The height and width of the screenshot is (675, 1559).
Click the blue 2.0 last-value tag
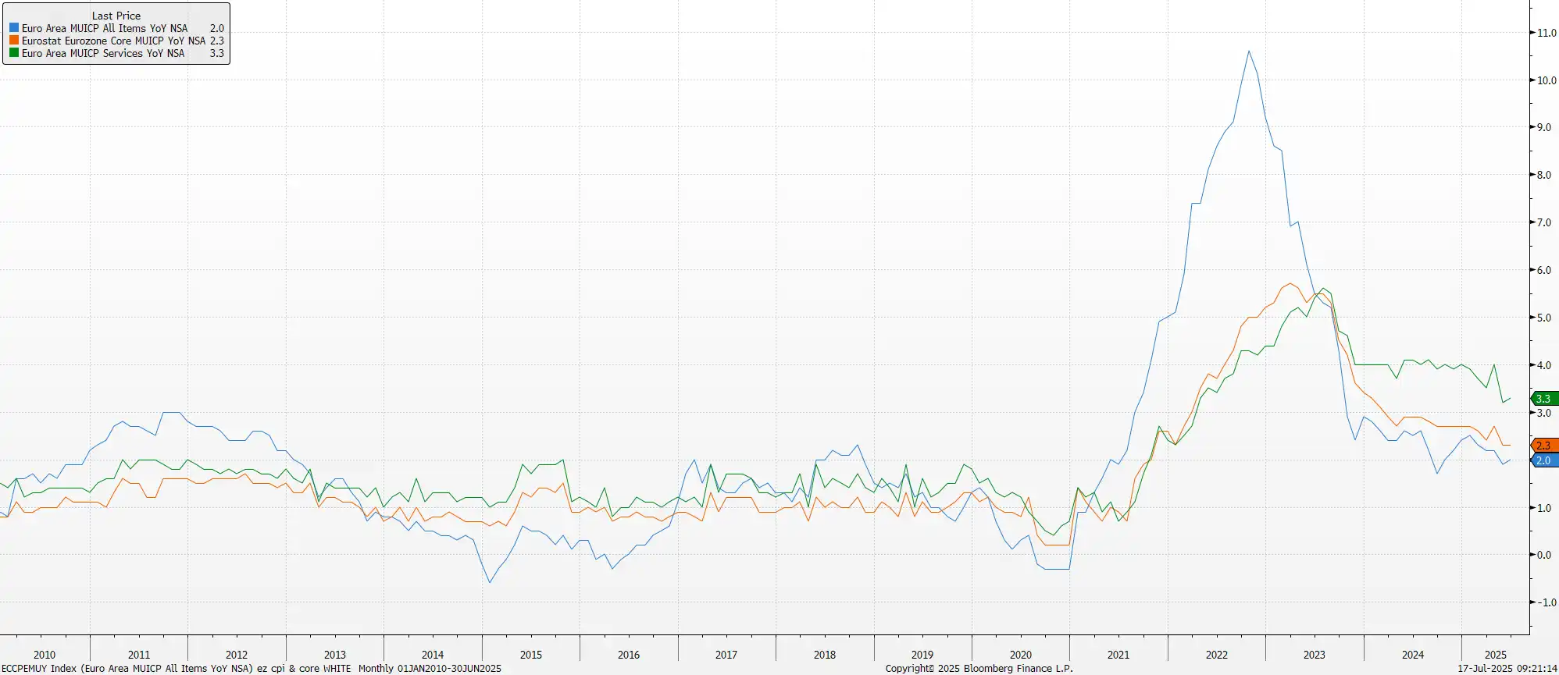point(1544,460)
